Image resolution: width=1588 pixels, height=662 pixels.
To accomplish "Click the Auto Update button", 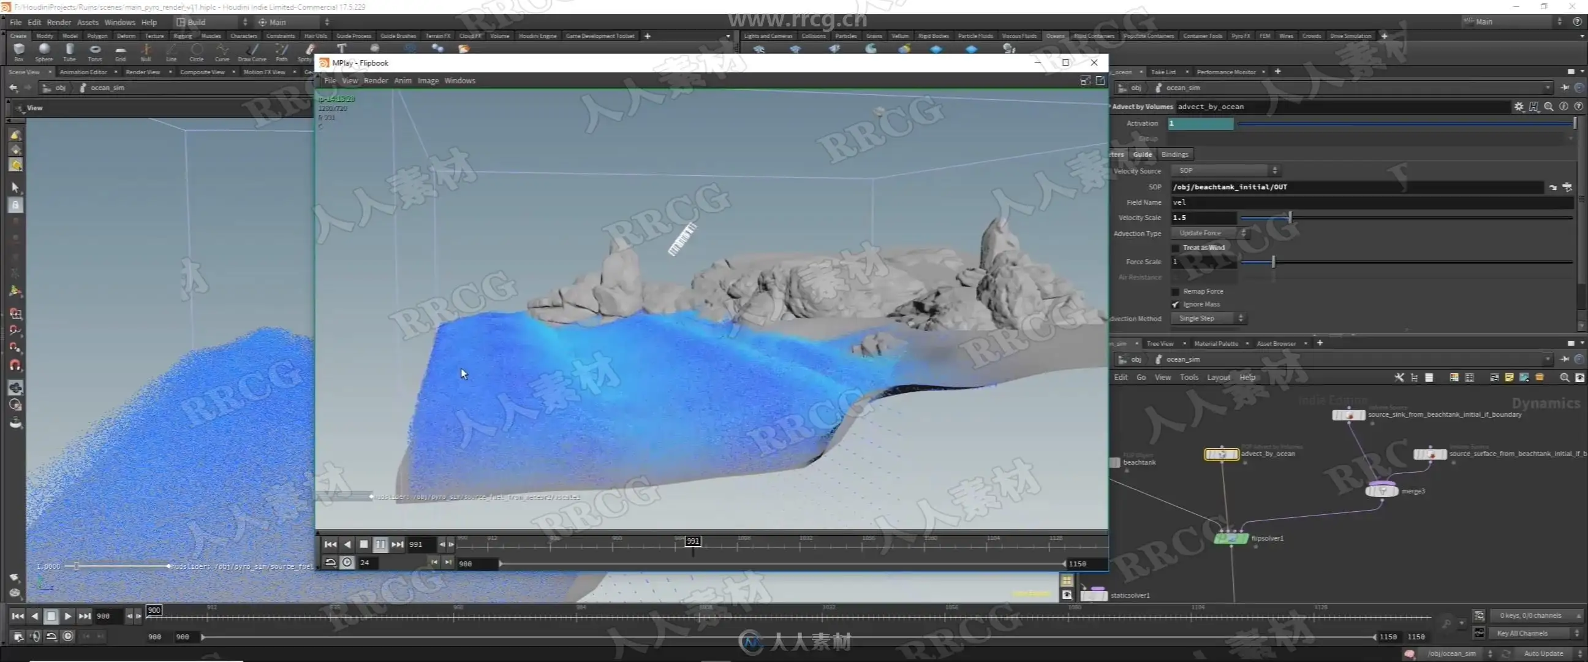I will coord(1543,653).
